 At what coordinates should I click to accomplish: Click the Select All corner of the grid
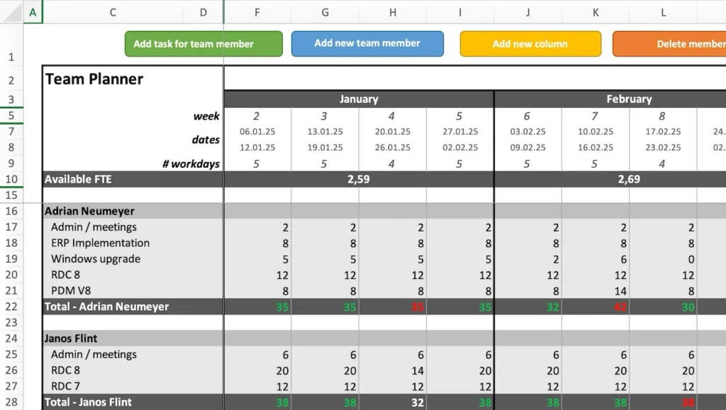click(11, 12)
